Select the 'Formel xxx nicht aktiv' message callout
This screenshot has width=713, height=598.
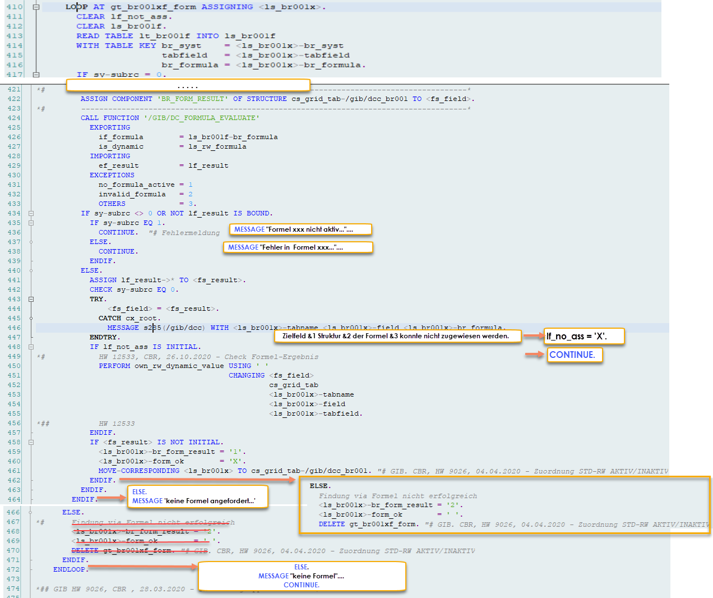click(x=300, y=229)
